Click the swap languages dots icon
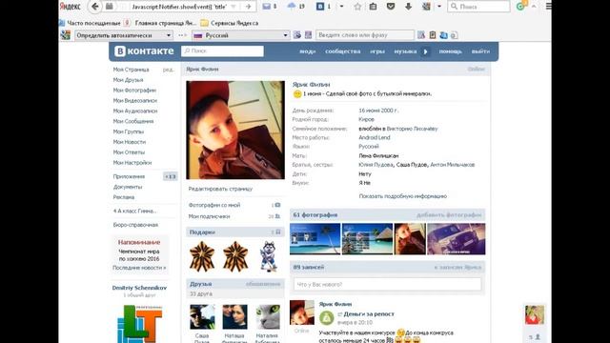The height and width of the screenshot is (343, 610). 182,35
